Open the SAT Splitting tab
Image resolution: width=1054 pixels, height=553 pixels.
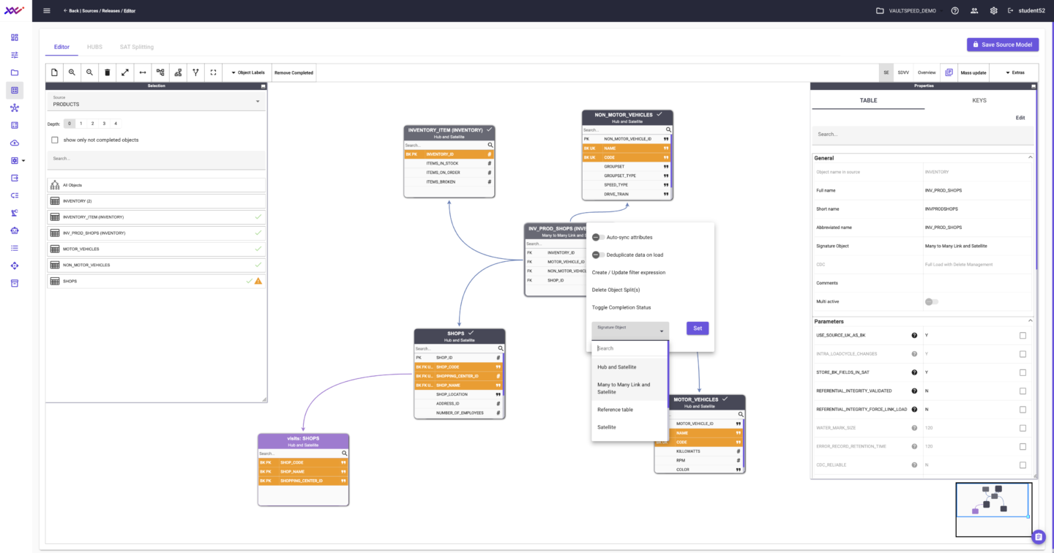point(136,46)
